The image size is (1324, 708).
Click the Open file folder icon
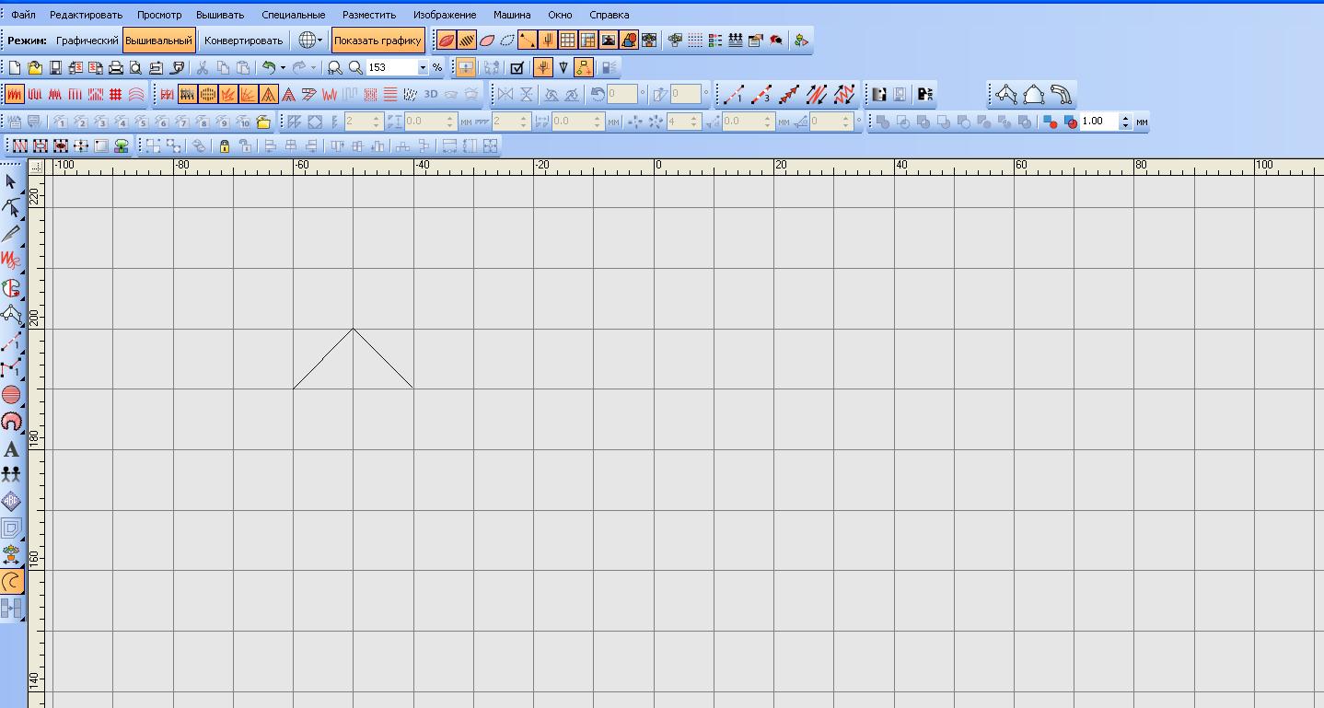pyautogui.click(x=35, y=67)
